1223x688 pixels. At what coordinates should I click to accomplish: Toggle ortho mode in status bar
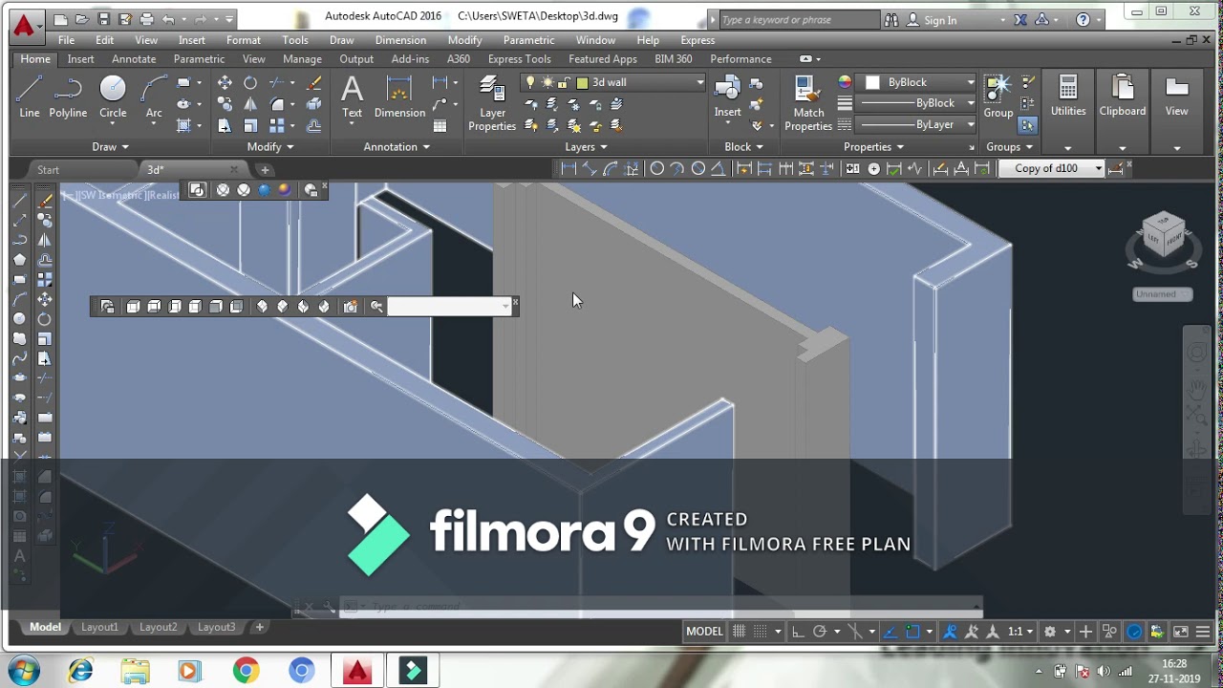798,632
